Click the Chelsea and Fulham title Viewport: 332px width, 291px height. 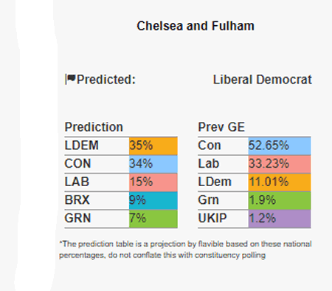pyautogui.click(x=196, y=26)
